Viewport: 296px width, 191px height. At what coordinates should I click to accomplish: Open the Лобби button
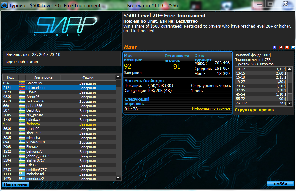click(280, 184)
